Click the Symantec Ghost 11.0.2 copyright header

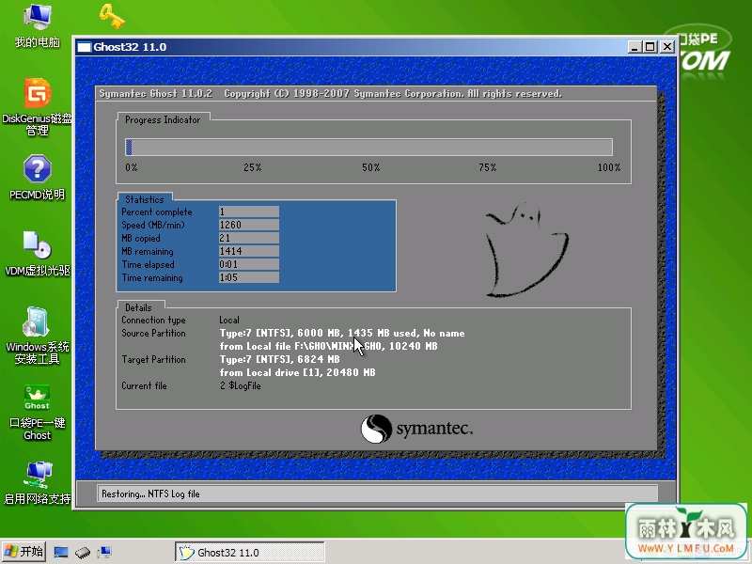click(x=331, y=93)
